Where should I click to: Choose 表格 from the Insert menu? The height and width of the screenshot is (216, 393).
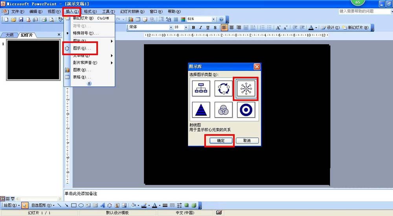coord(90,77)
